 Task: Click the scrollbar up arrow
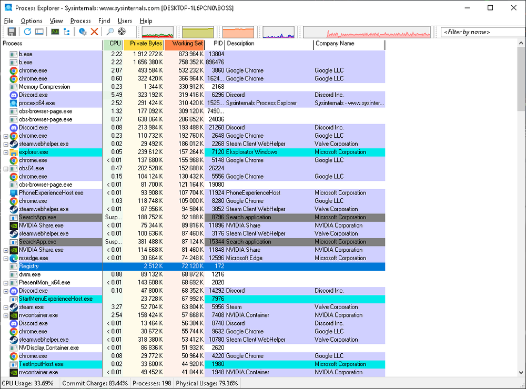coord(521,43)
